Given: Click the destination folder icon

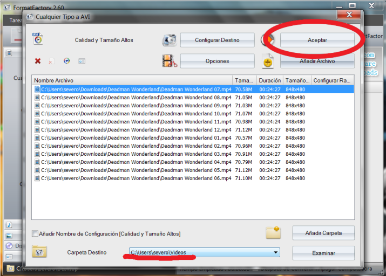Looking at the screenshot, I should click(39, 252).
